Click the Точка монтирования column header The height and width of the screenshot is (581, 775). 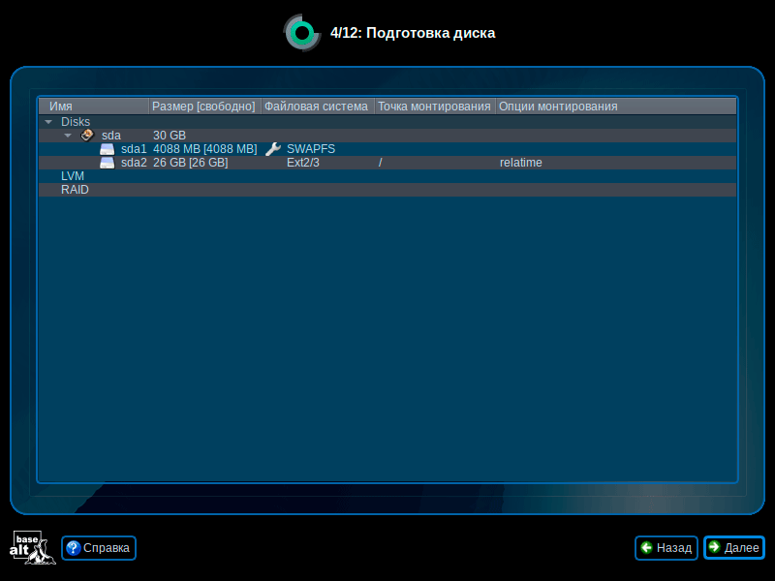pyautogui.click(x=434, y=107)
